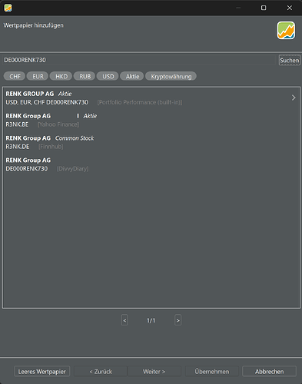This screenshot has width=302, height=384.
Task: Click the app icon in the title bar
Action: pyautogui.click(x=8, y=8)
